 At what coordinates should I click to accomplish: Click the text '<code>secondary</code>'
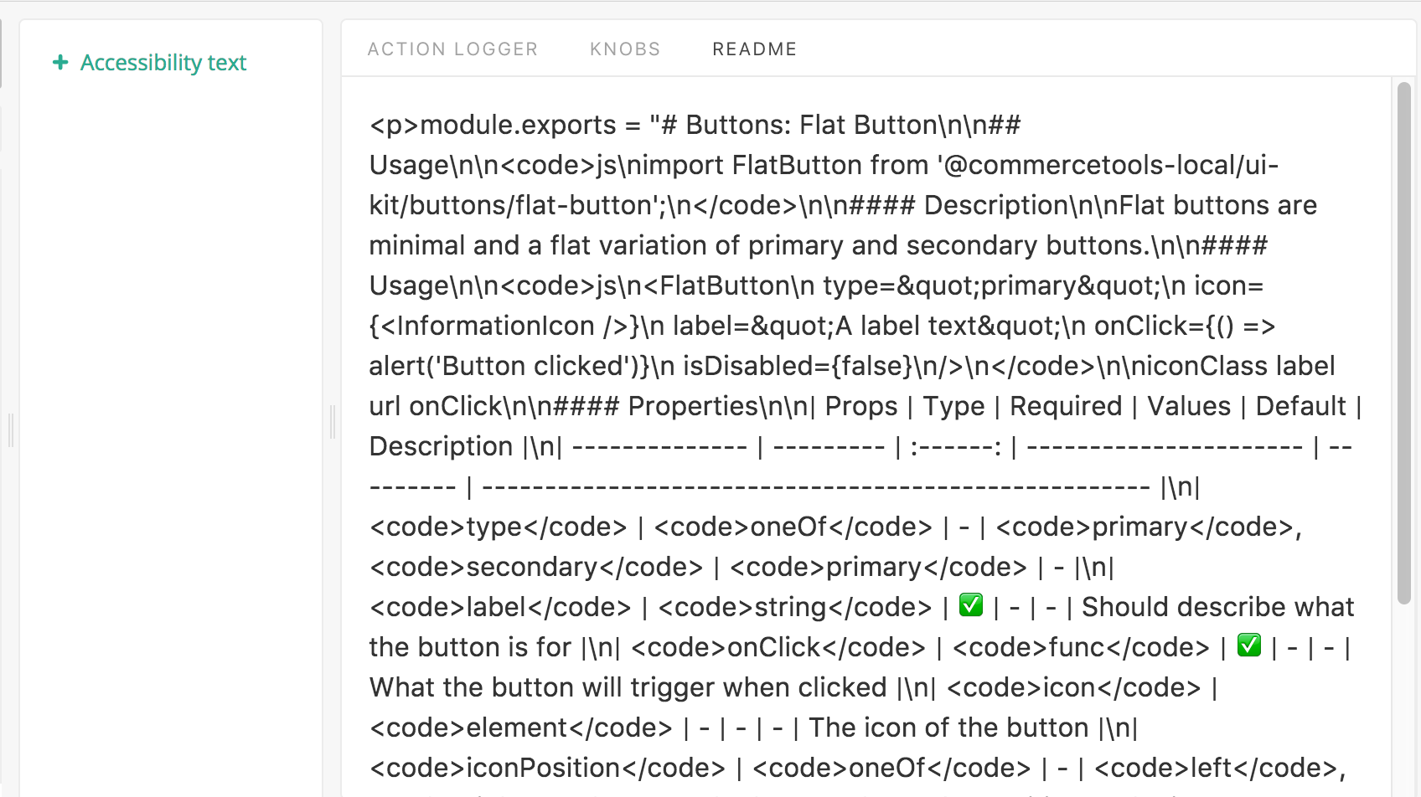tap(536, 567)
